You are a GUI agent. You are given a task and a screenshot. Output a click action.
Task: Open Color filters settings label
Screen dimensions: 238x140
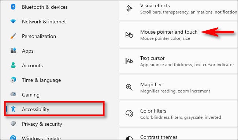click(x=153, y=111)
